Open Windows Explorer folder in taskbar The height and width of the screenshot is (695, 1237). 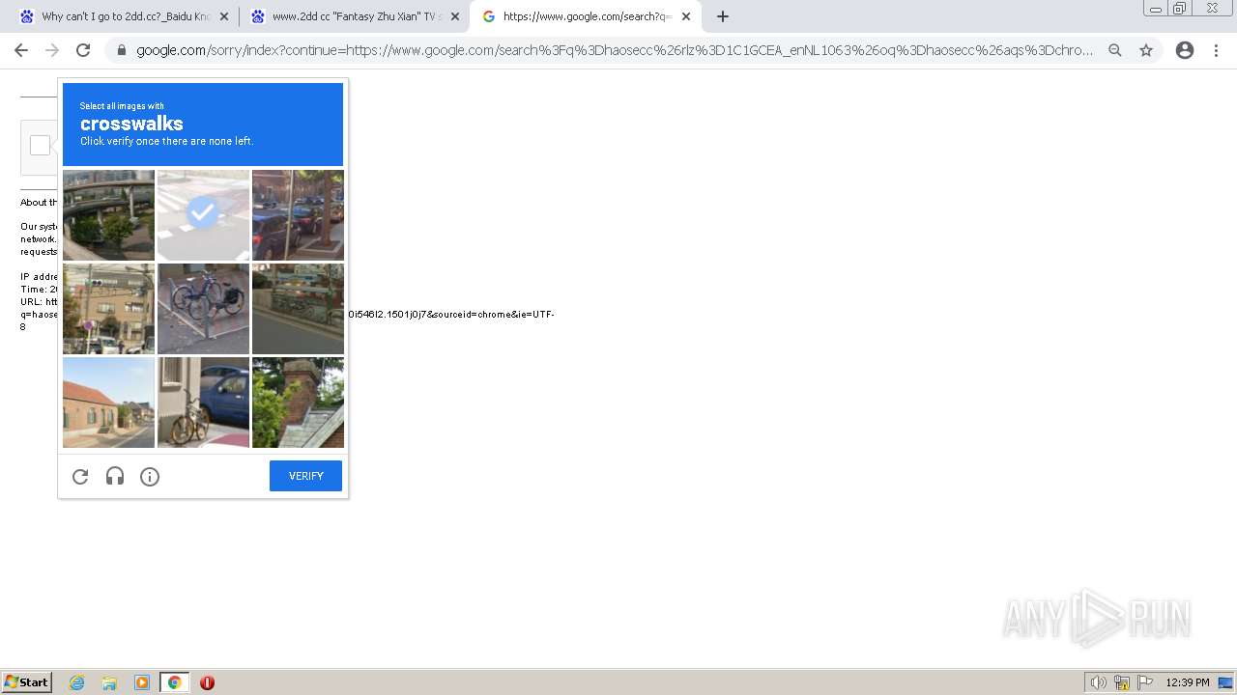pos(109,682)
